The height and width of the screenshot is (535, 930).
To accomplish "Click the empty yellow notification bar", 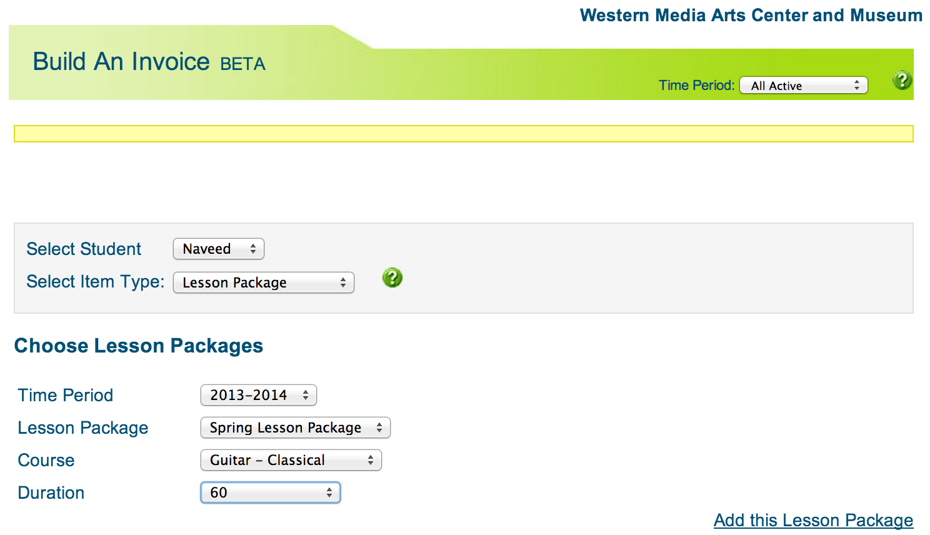I will [x=464, y=134].
